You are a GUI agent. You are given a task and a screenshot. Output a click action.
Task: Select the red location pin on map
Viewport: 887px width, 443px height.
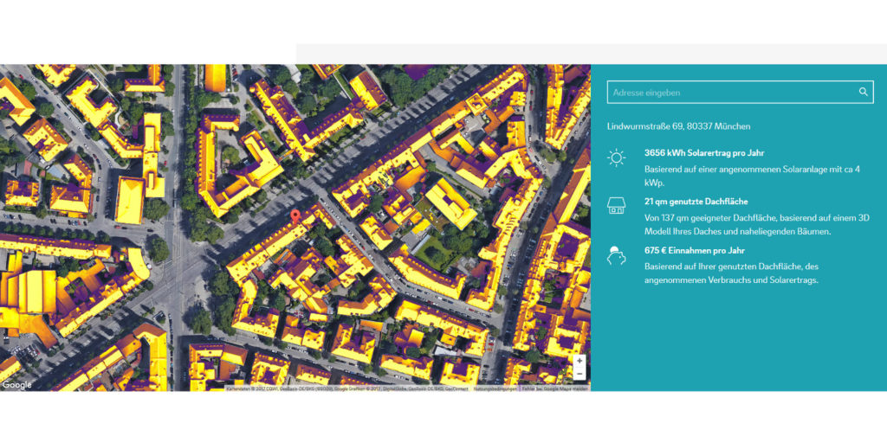pos(295,216)
